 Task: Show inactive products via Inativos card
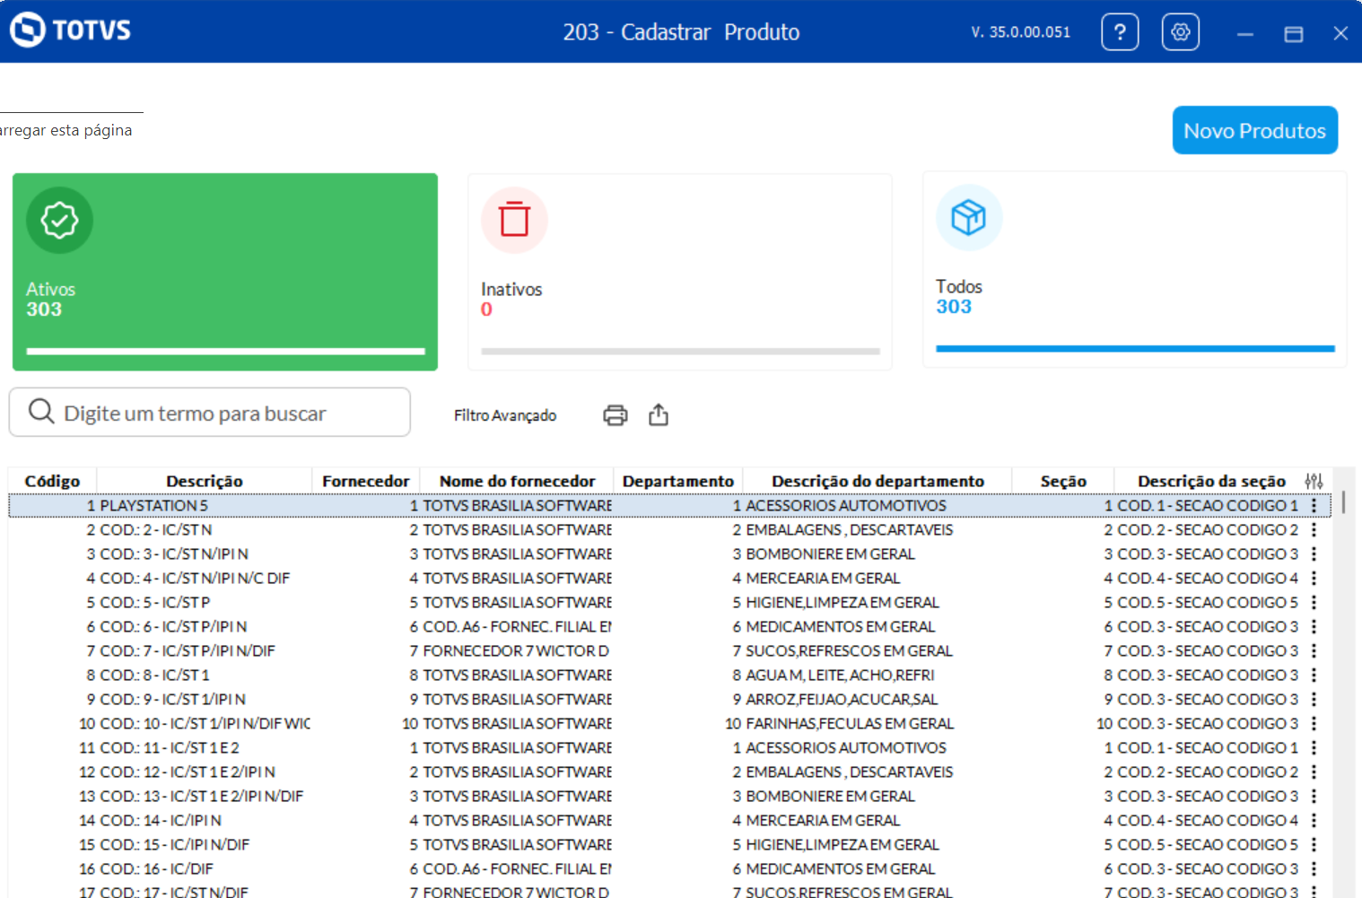(680, 272)
